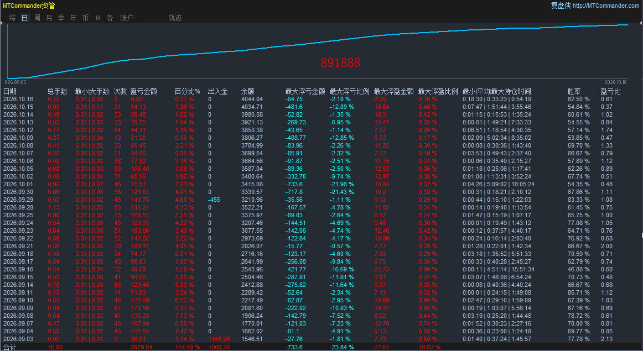Select the 2026.10.16 row
This screenshot has height=351, width=643.
(321, 99)
